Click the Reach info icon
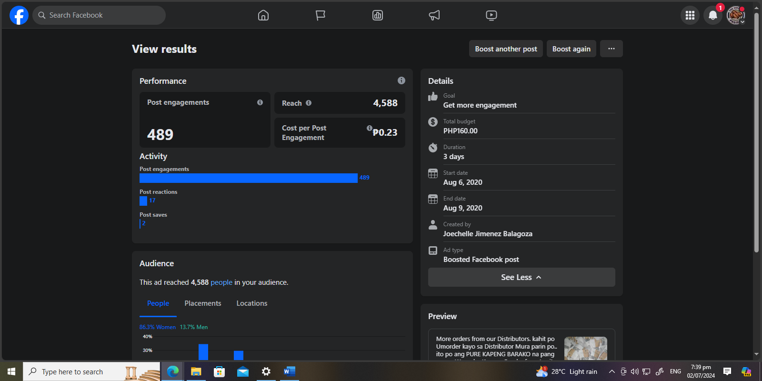 pos(309,103)
